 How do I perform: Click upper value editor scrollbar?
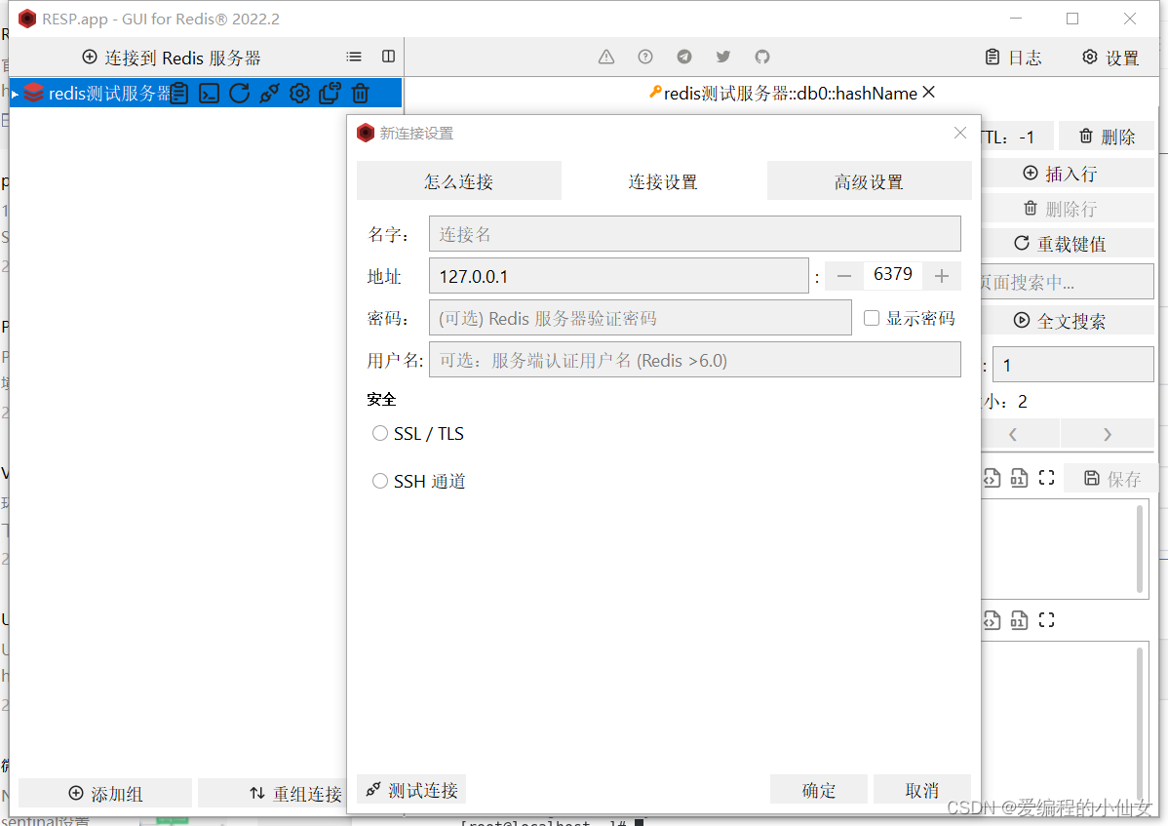(x=1140, y=549)
